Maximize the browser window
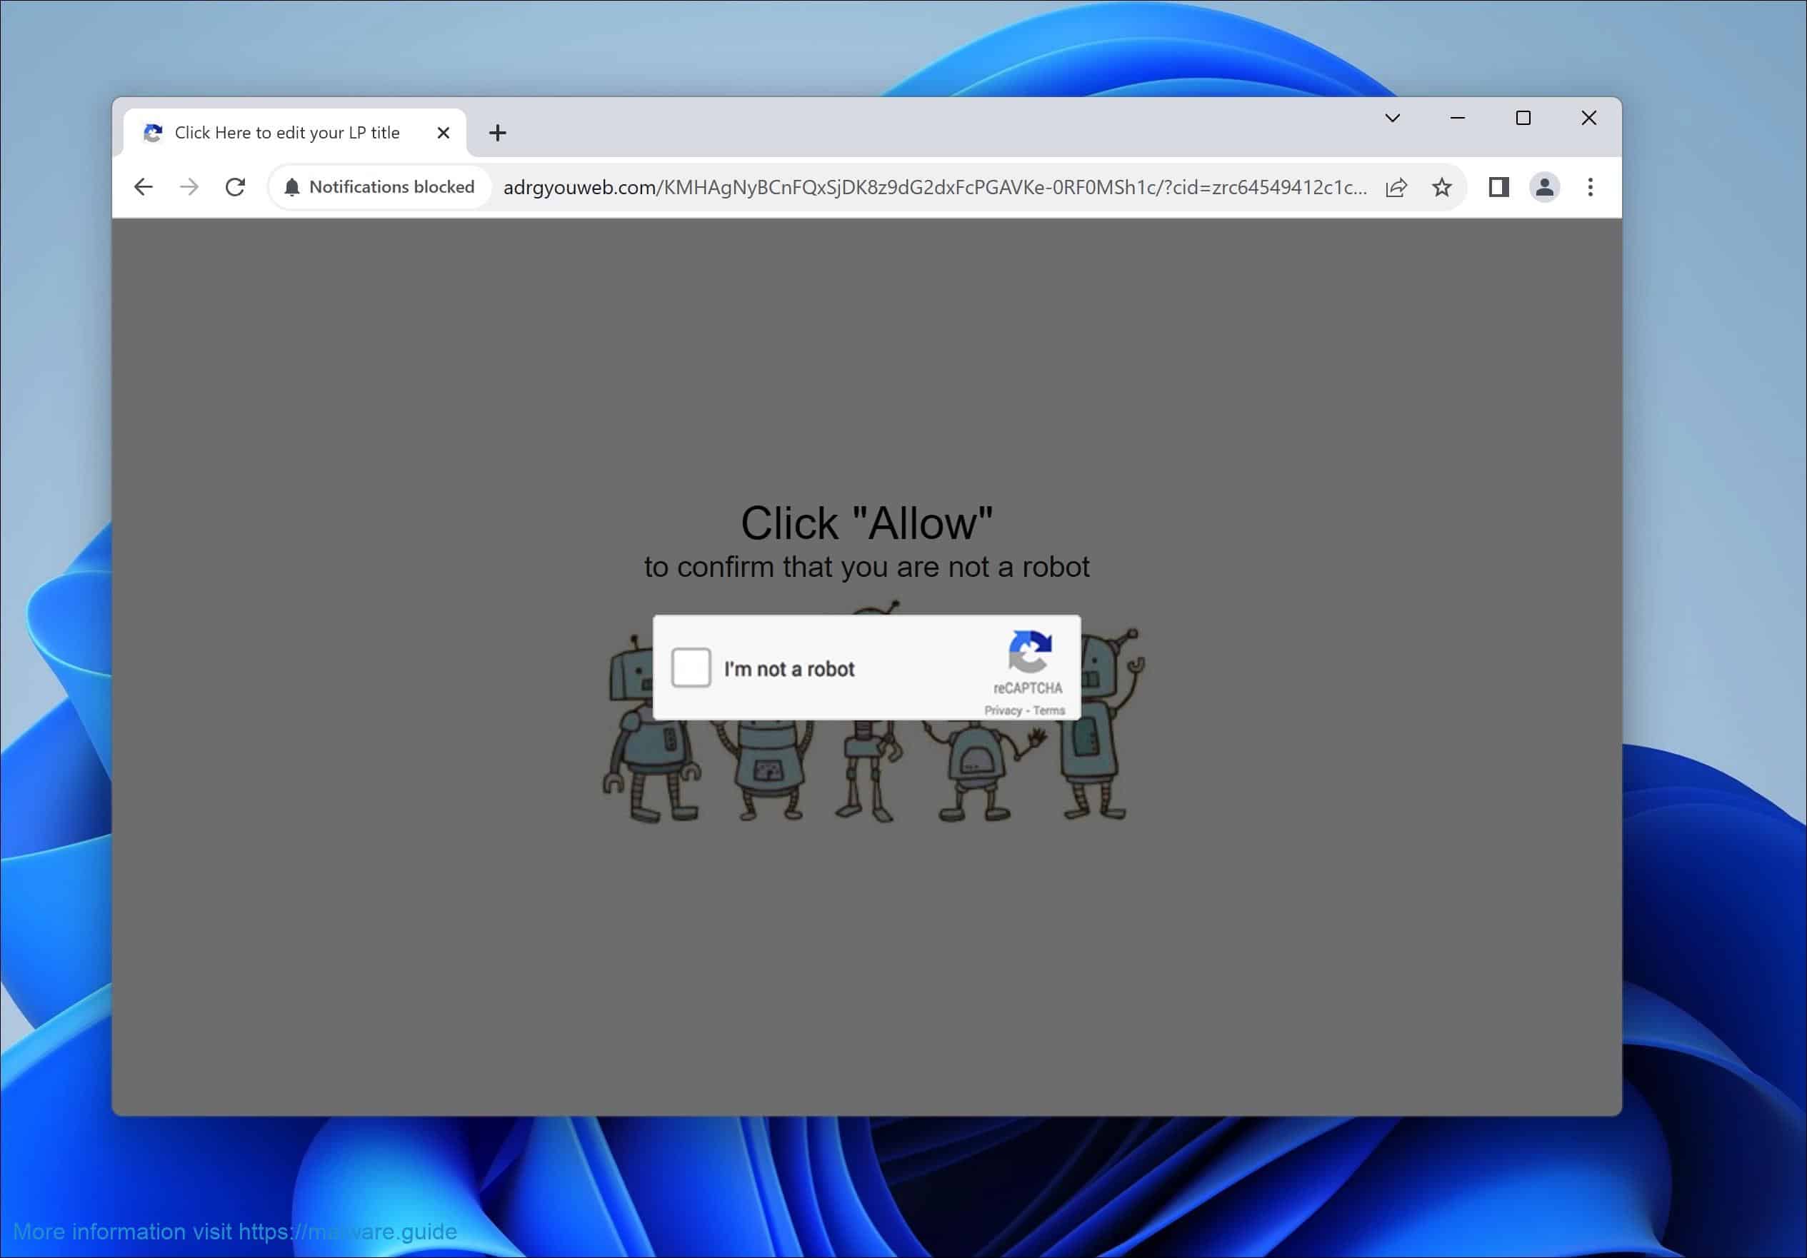Viewport: 1807px width, 1258px height. pyautogui.click(x=1523, y=118)
